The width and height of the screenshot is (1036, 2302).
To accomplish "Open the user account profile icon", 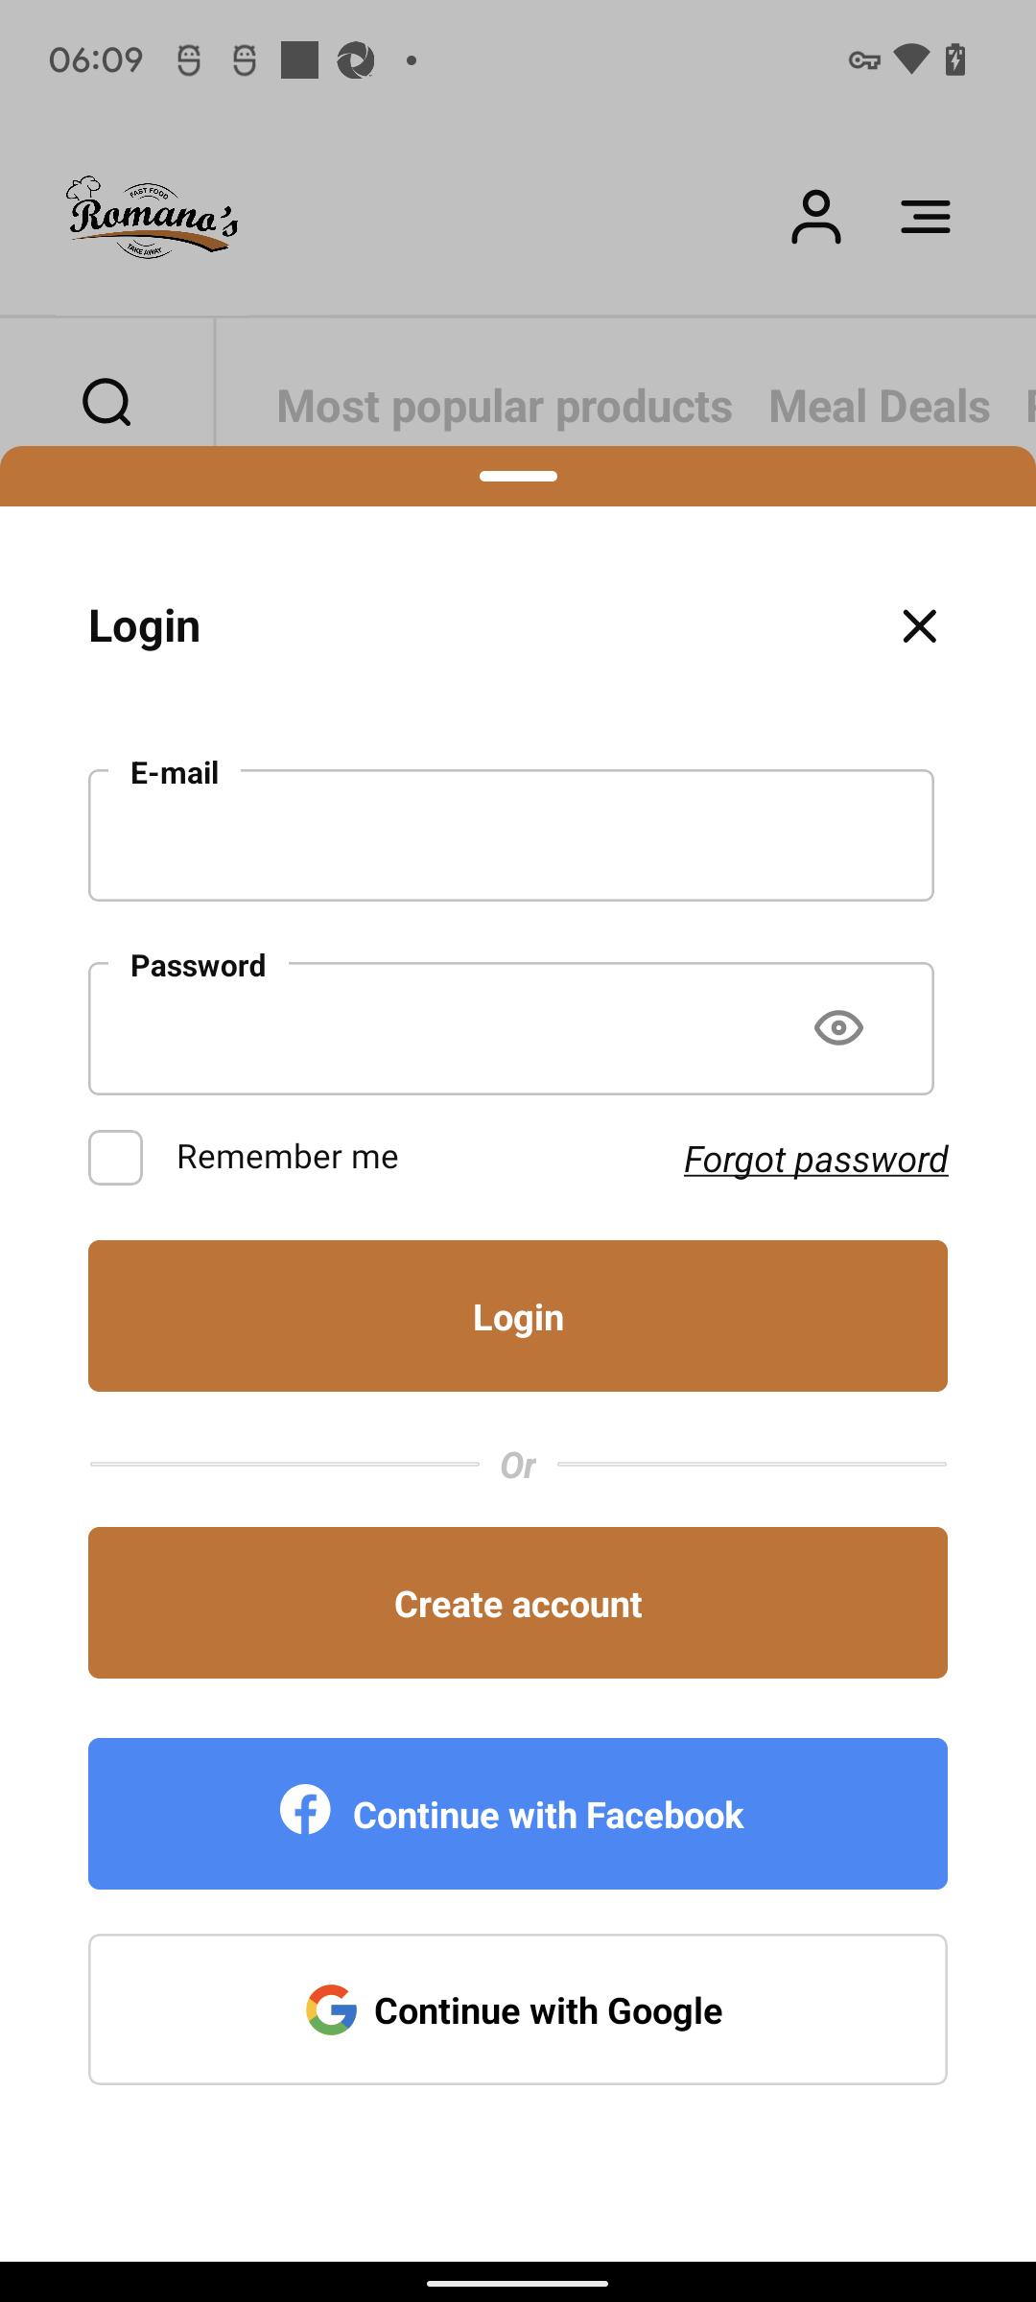I will pyautogui.click(x=815, y=218).
